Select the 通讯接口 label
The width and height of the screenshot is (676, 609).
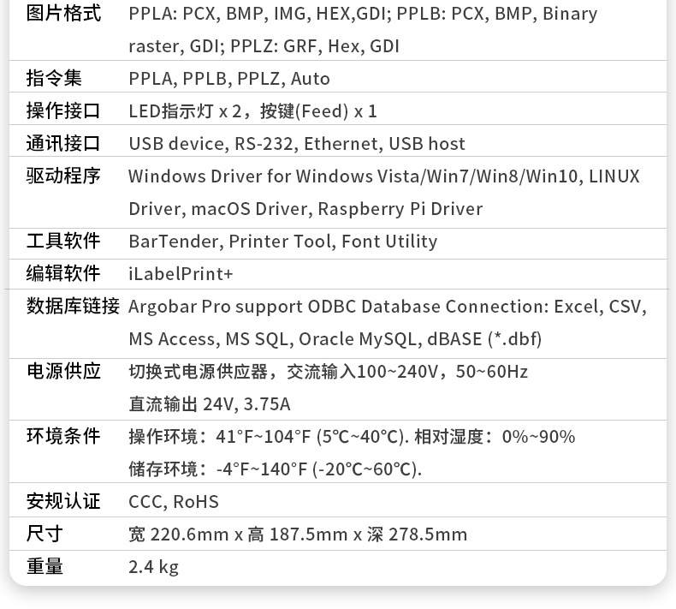pyautogui.click(x=63, y=143)
